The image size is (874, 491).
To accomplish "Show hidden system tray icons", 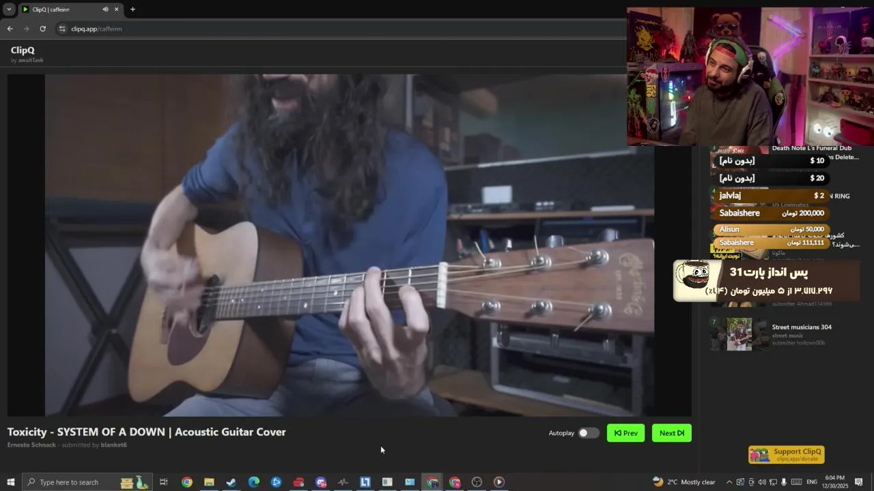I will point(729,482).
